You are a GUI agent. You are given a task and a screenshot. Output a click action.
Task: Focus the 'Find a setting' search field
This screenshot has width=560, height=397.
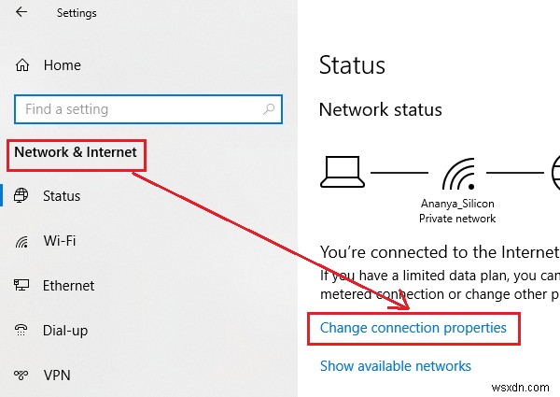[x=140, y=109]
